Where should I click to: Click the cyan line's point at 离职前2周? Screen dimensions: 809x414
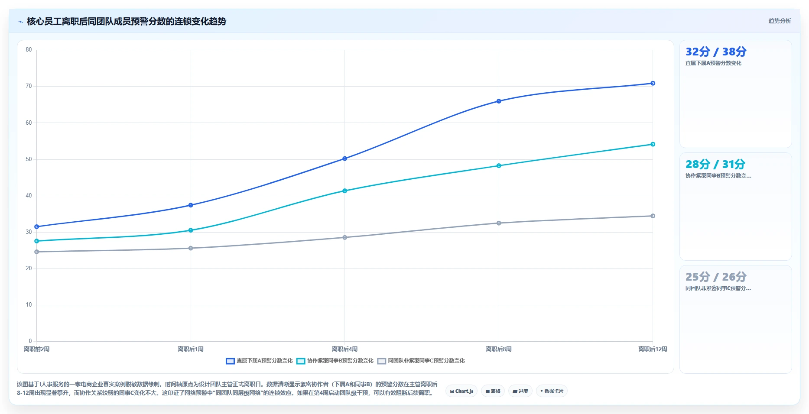[36, 241]
